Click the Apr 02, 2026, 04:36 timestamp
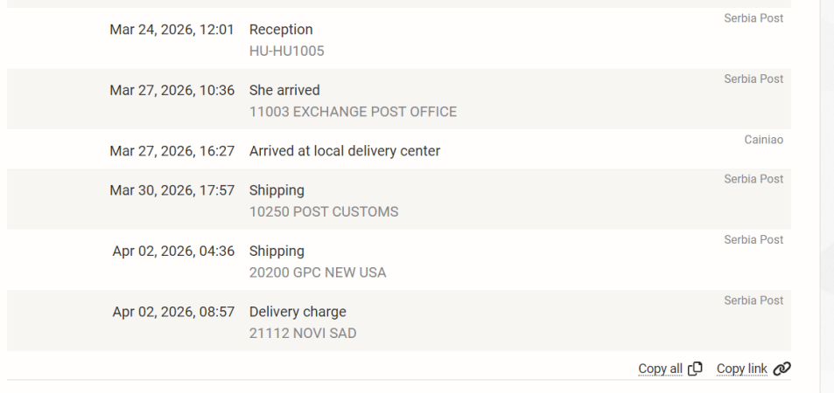 (173, 251)
